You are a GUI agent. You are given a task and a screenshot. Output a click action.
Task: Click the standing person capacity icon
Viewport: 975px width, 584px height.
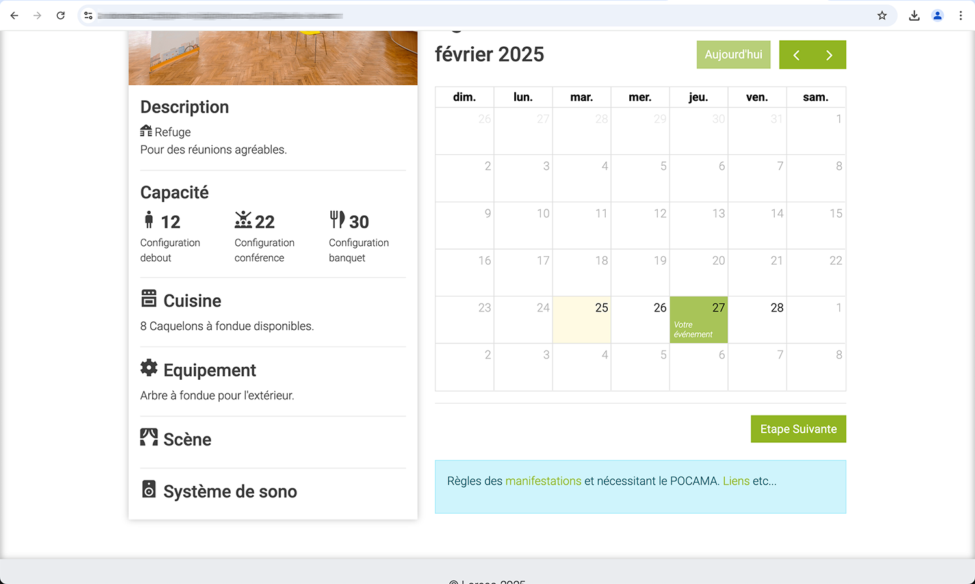pos(149,220)
